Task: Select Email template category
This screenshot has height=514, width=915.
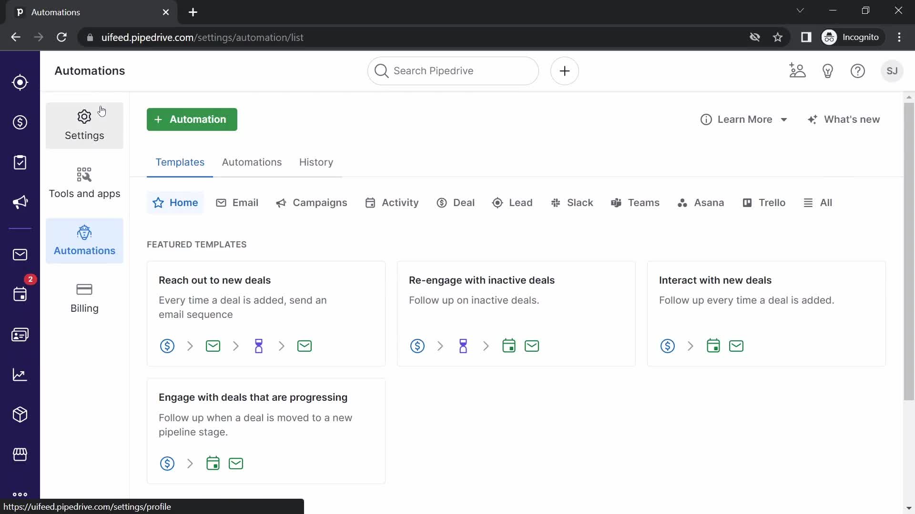Action: 237,203
